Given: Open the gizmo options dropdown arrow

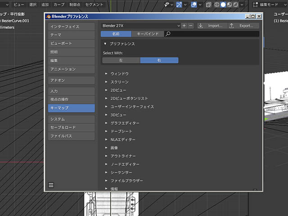Looking at the screenshot, I should [185, 4].
